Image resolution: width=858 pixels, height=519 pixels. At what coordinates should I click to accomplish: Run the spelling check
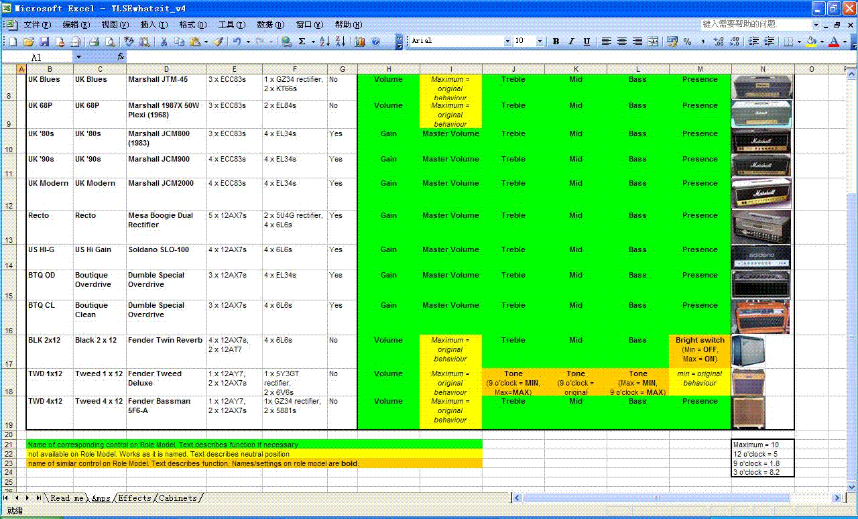click(129, 42)
